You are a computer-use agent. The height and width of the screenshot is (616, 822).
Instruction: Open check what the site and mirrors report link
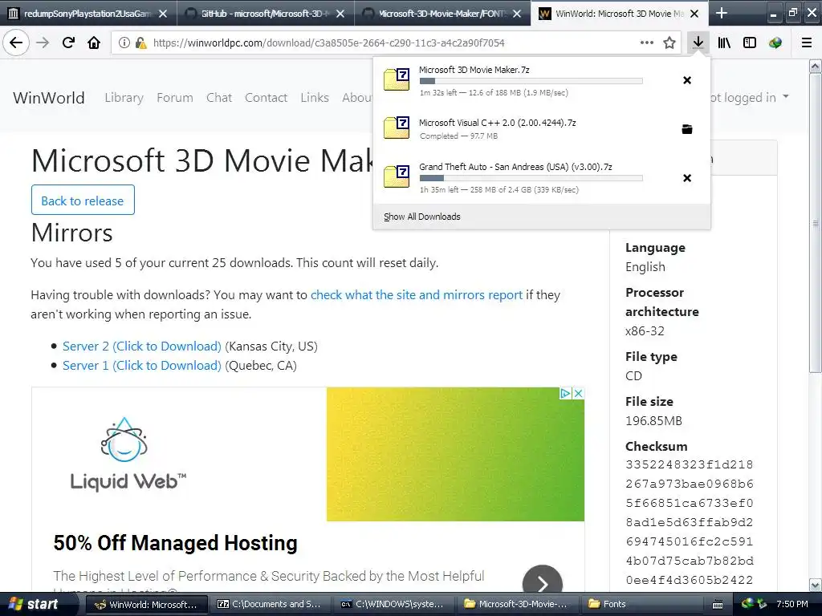click(x=417, y=295)
